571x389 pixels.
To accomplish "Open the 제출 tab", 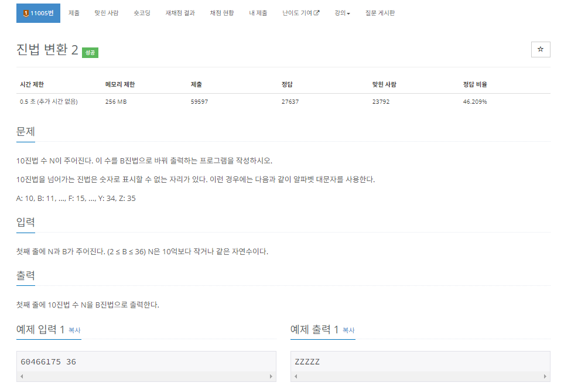I will pos(74,13).
